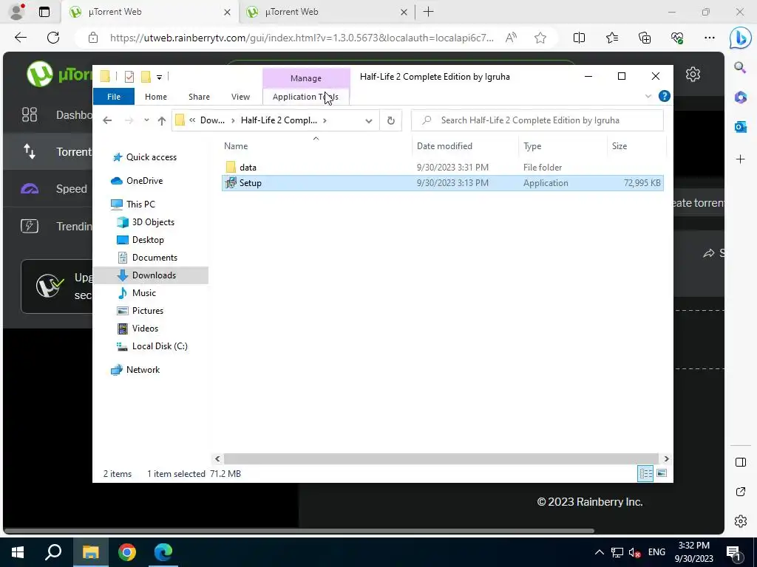Screen dimensions: 757x567
Task: Focus the Explorer search box
Action: 537,120
